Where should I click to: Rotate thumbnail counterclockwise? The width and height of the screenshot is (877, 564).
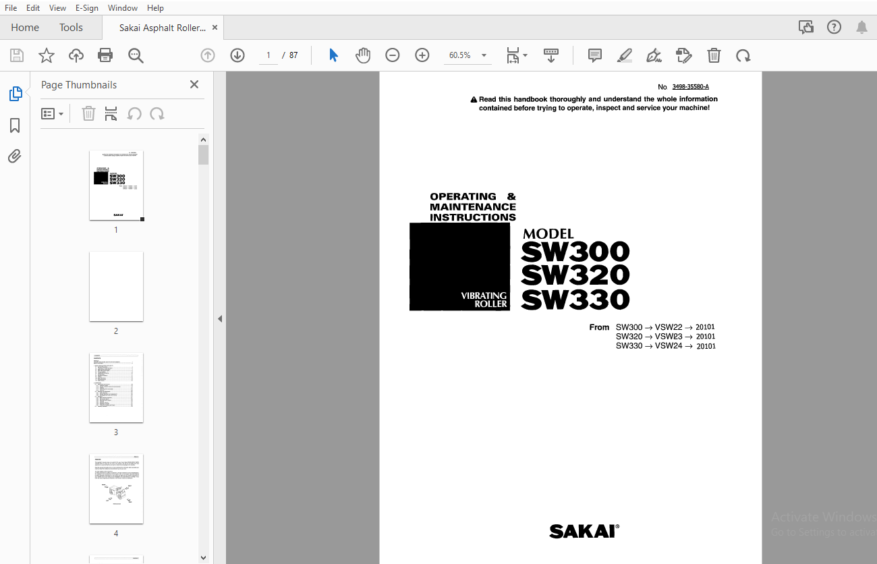(134, 113)
